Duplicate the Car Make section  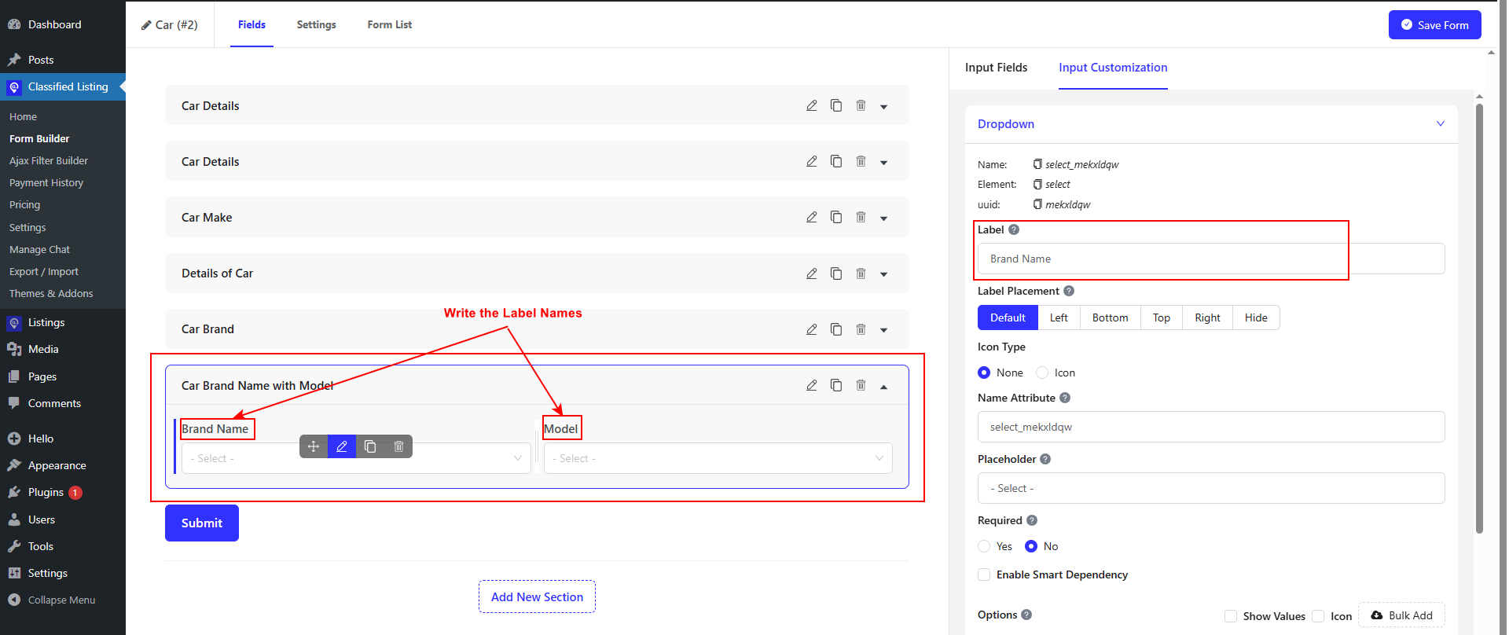(x=836, y=217)
